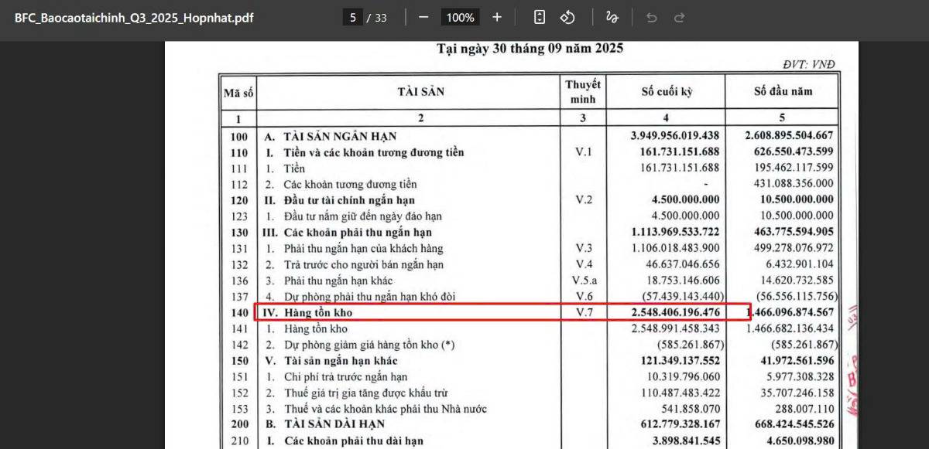Rotate the PDF page
This screenshot has height=449, width=929.
coord(568,17)
